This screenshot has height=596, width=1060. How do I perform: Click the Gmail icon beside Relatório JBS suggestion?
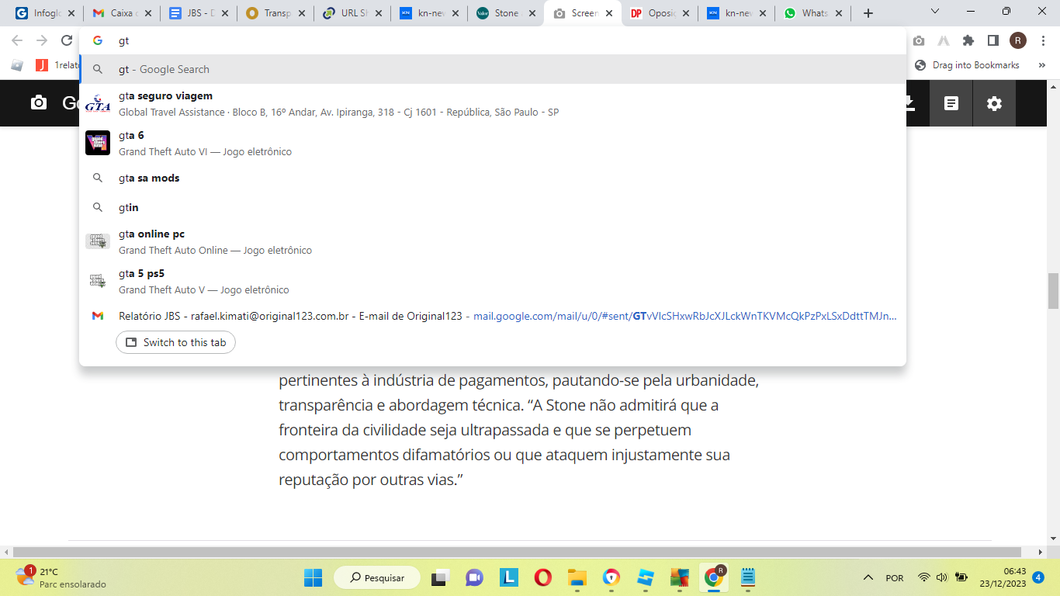pos(98,316)
